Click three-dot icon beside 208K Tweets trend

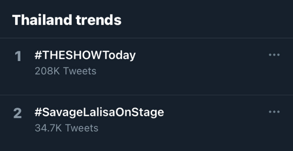[x=274, y=55]
